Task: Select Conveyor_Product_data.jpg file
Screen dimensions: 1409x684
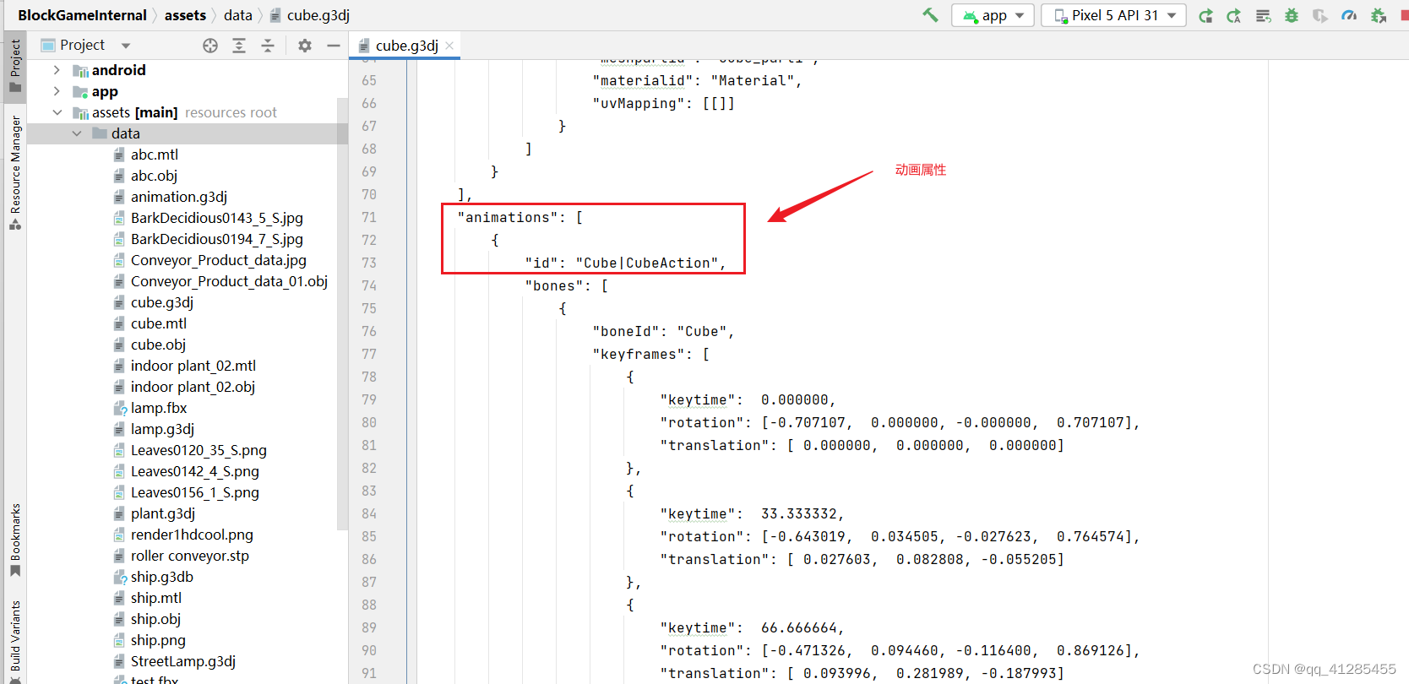Action: click(219, 260)
